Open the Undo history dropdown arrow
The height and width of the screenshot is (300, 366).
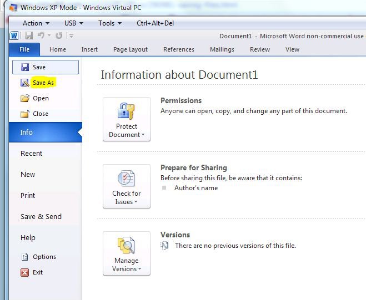click(49, 35)
